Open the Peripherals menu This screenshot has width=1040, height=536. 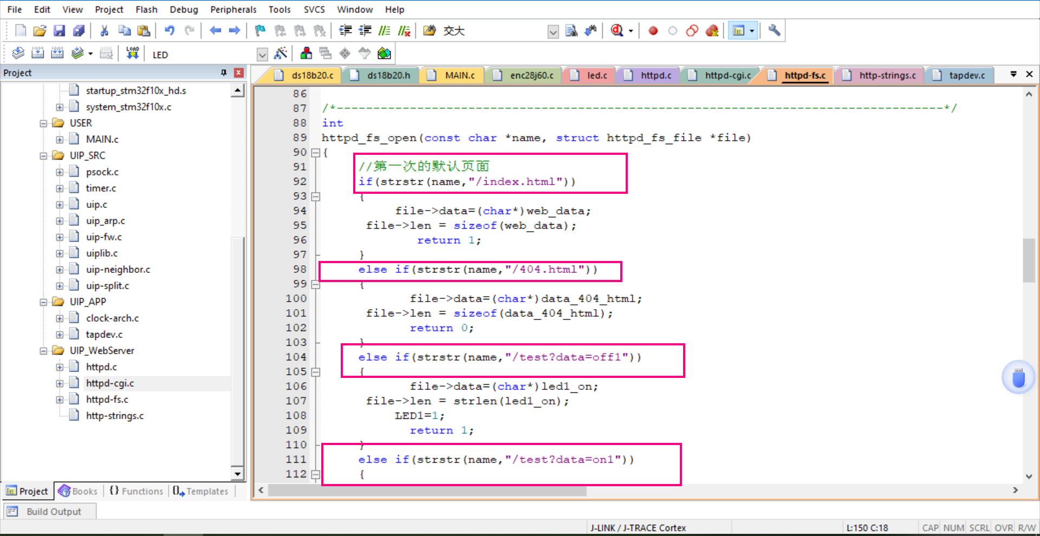[x=233, y=9]
